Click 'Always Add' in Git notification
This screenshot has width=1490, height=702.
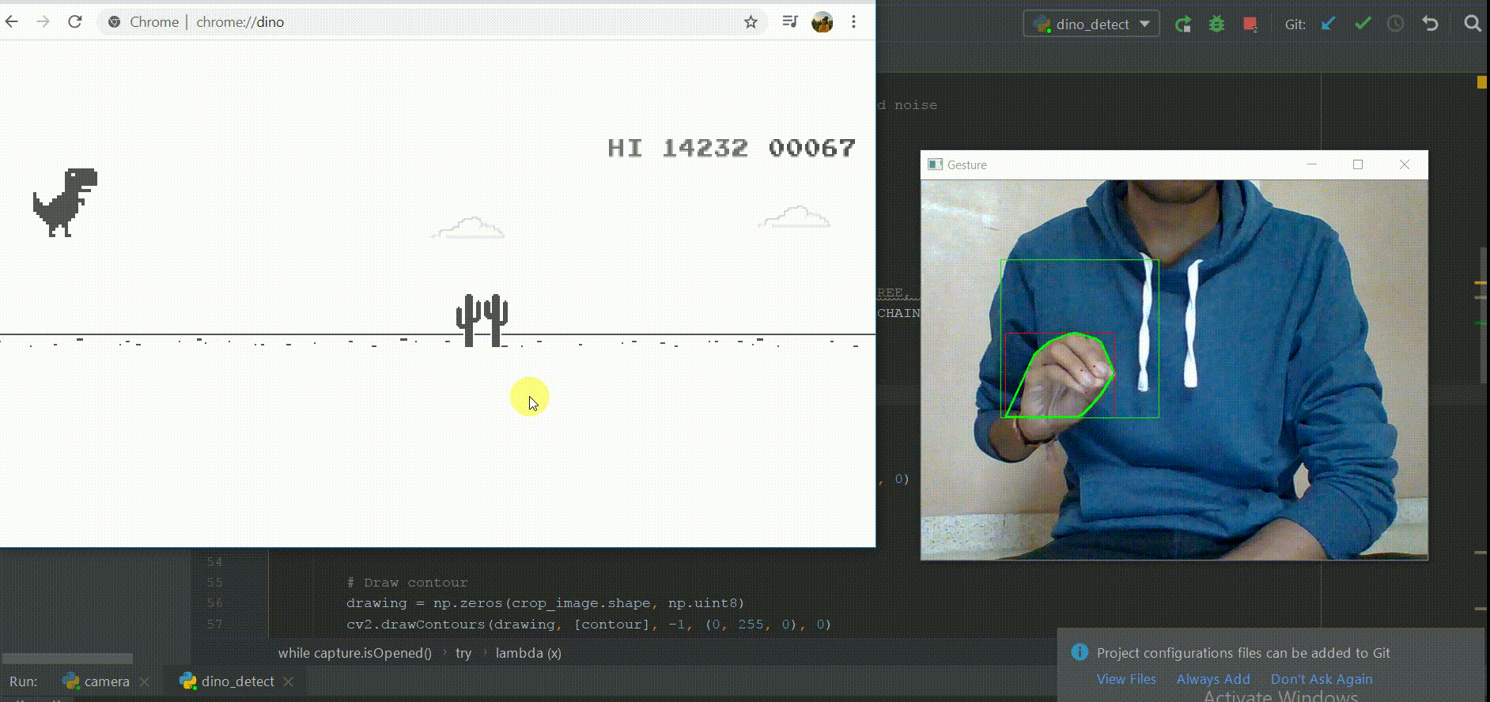[x=1213, y=679]
